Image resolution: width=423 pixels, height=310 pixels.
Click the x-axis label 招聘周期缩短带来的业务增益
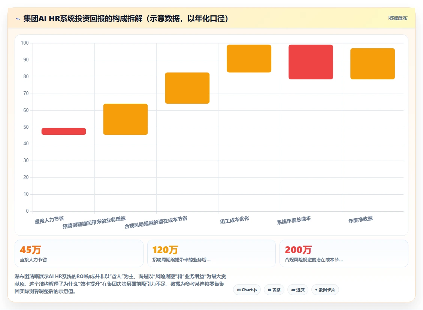click(x=94, y=222)
